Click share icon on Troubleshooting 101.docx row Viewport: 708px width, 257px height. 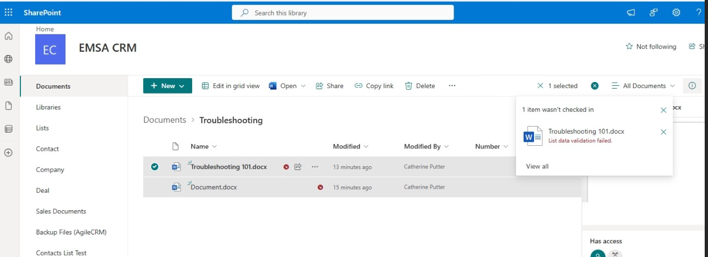298,167
